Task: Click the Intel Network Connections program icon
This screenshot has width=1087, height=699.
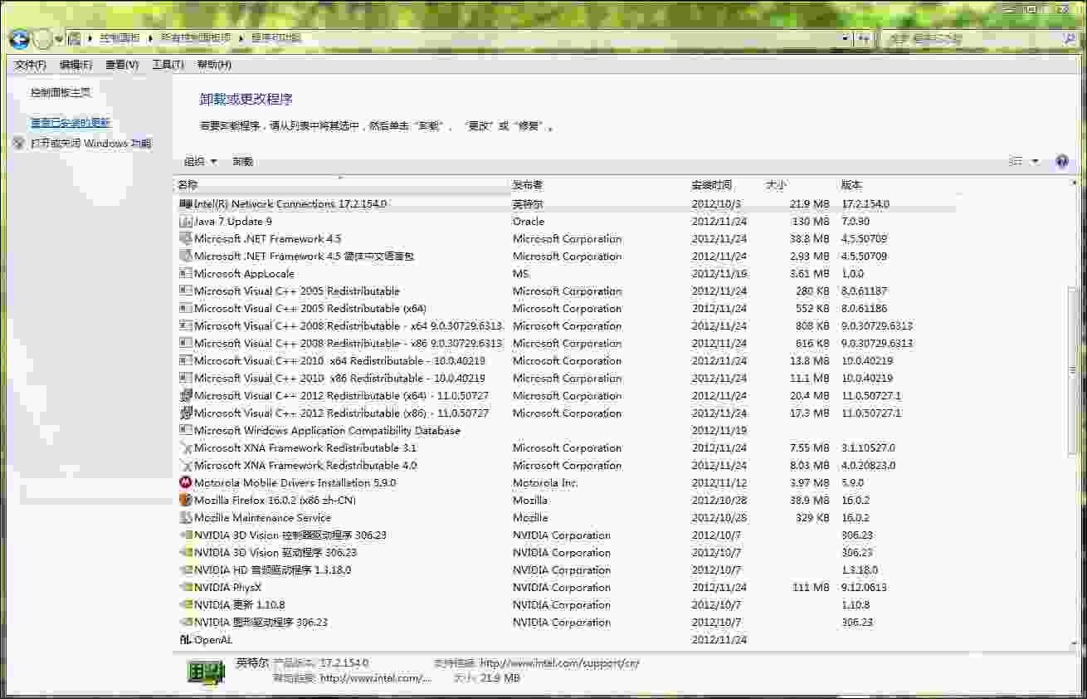Action: tap(186, 203)
